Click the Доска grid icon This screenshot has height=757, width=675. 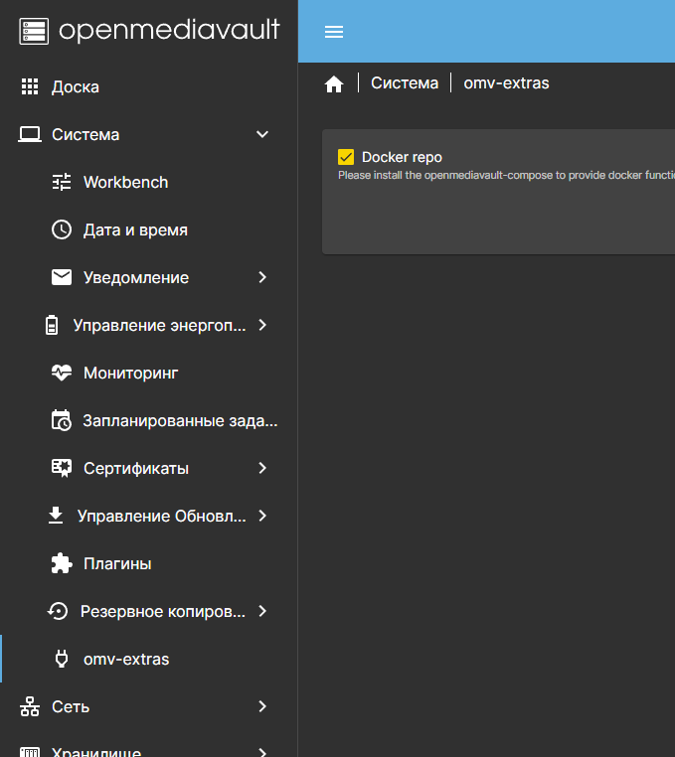tap(30, 86)
